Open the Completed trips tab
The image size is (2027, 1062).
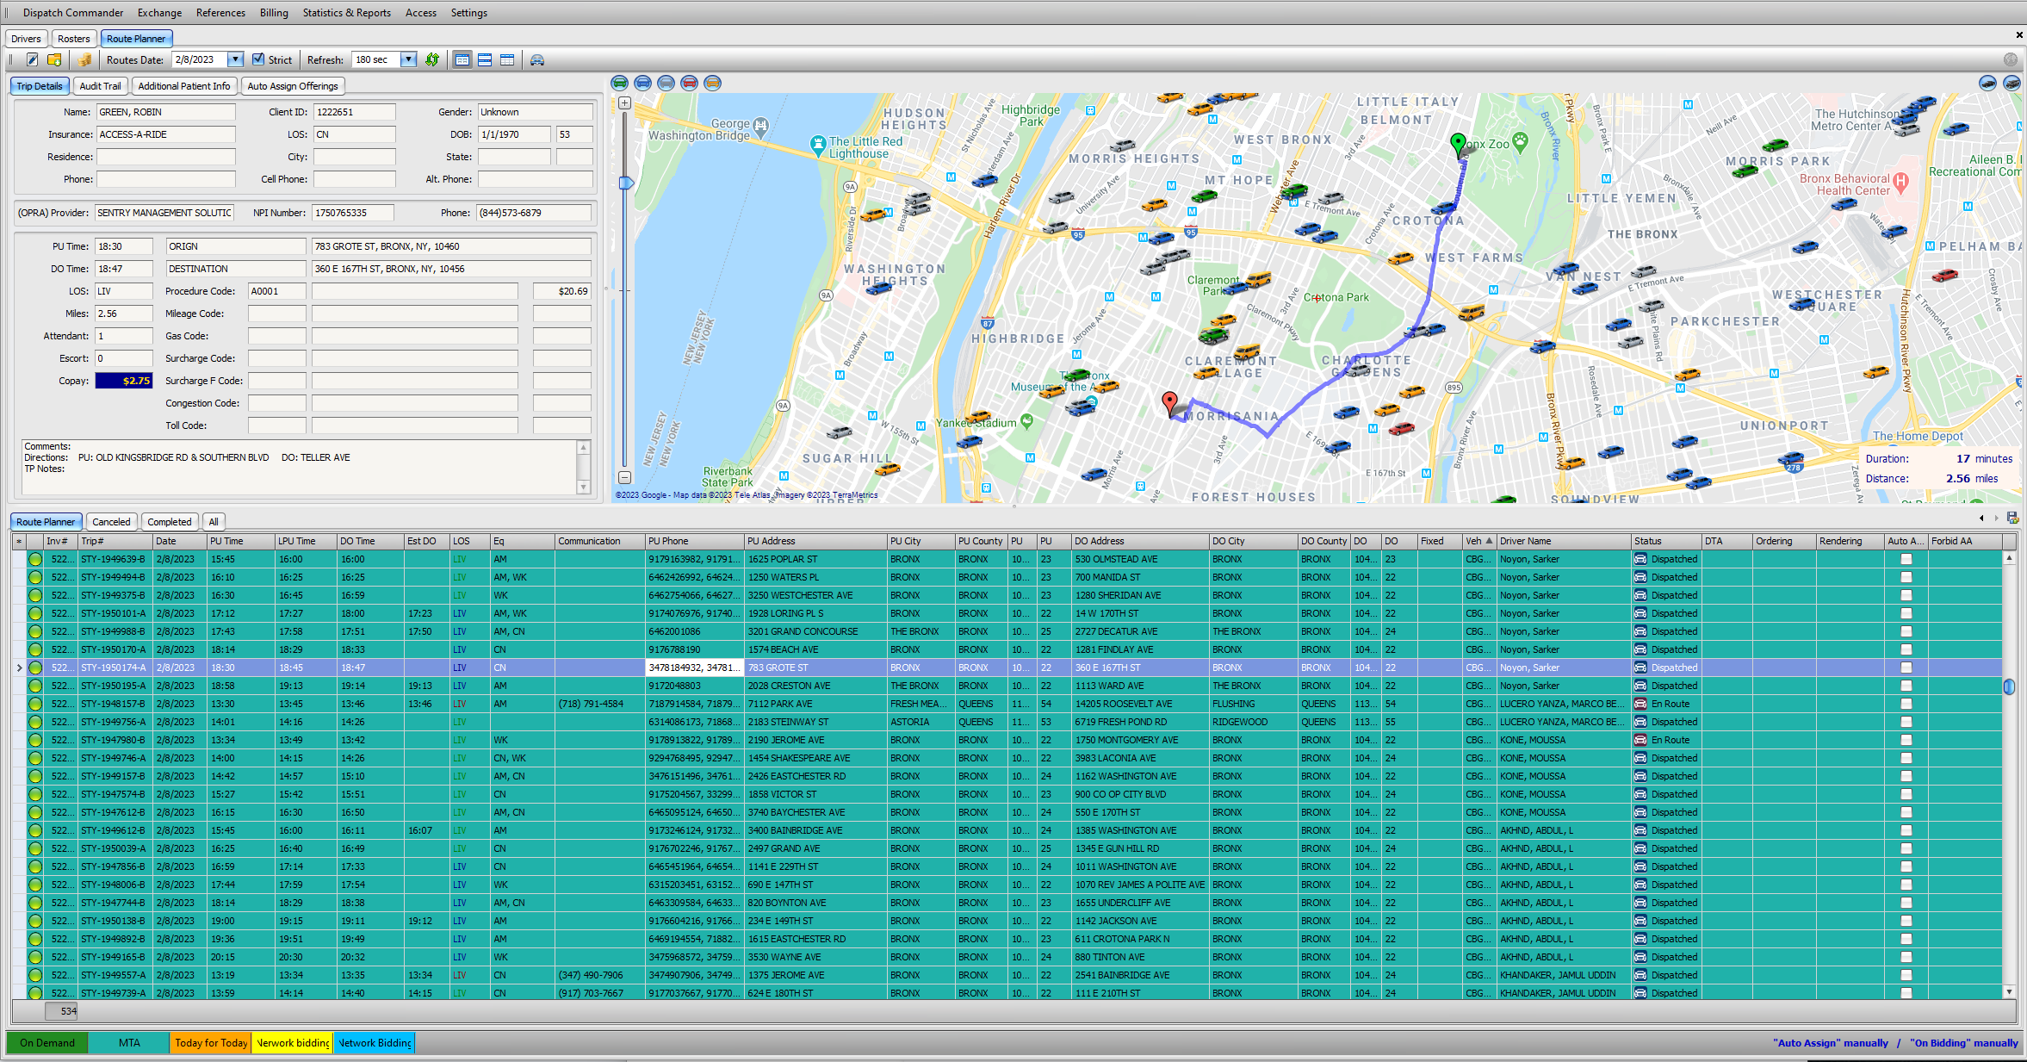click(x=169, y=522)
